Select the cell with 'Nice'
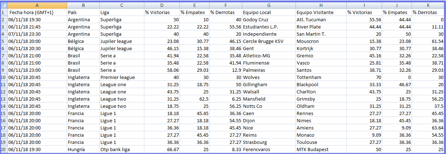446x154 pixels. pyautogui.click(x=269, y=128)
